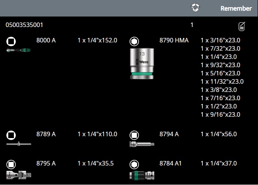
Task: Open the 8000 A ratchet thumbnail
Action: click(18, 50)
